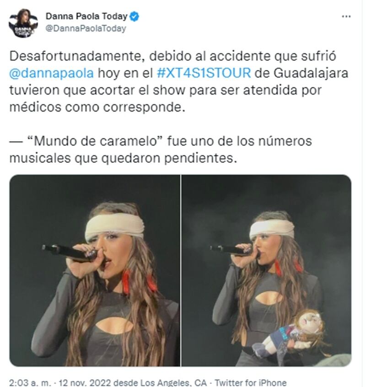The image size is (366, 387).
Task: Select the paragraph starting with Desafortunadamente
Action: pos(179,81)
